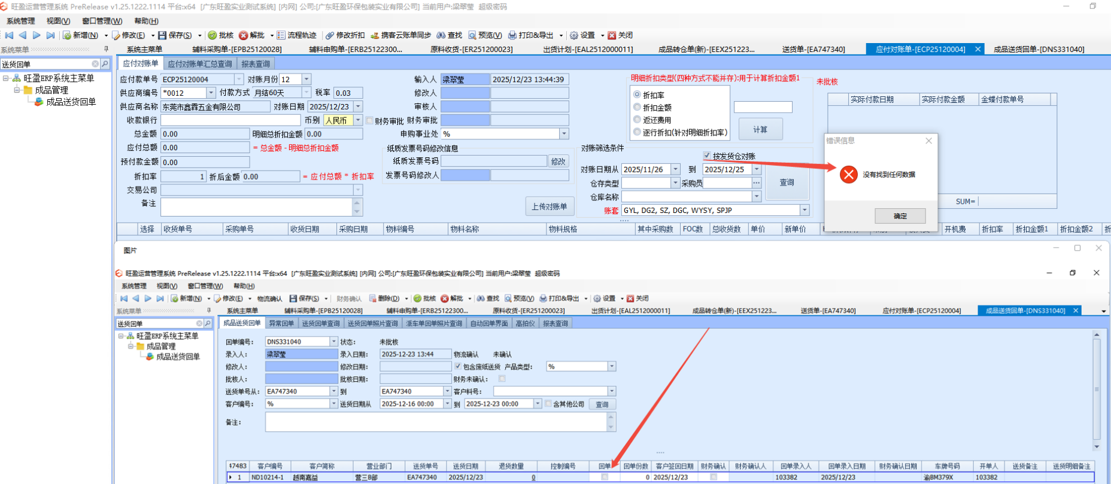Click 批核 in the 图片 window toolbar
This screenshot has width=1111, height=484.
coord(425,299)
